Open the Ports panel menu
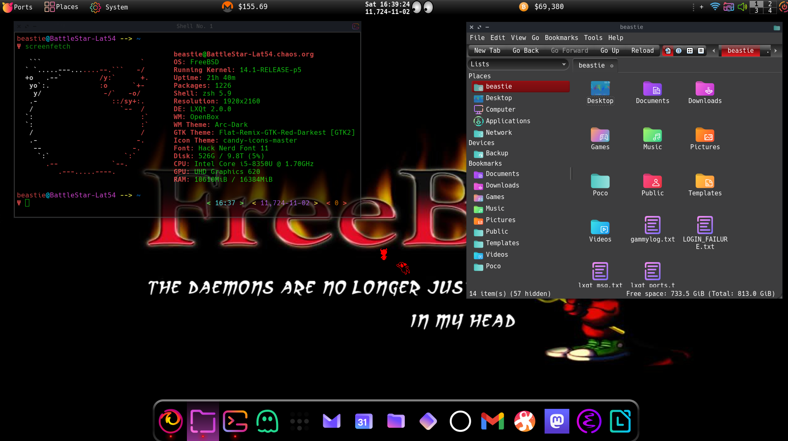The height and width of the screenshot is (441, 788). pos(17,7)
